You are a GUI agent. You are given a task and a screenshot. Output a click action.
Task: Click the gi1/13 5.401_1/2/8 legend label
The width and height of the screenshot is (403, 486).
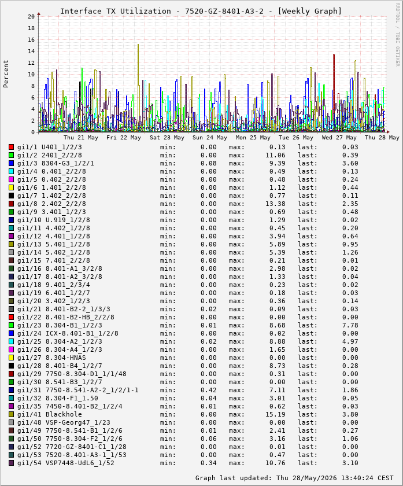[x=54, y=244]
